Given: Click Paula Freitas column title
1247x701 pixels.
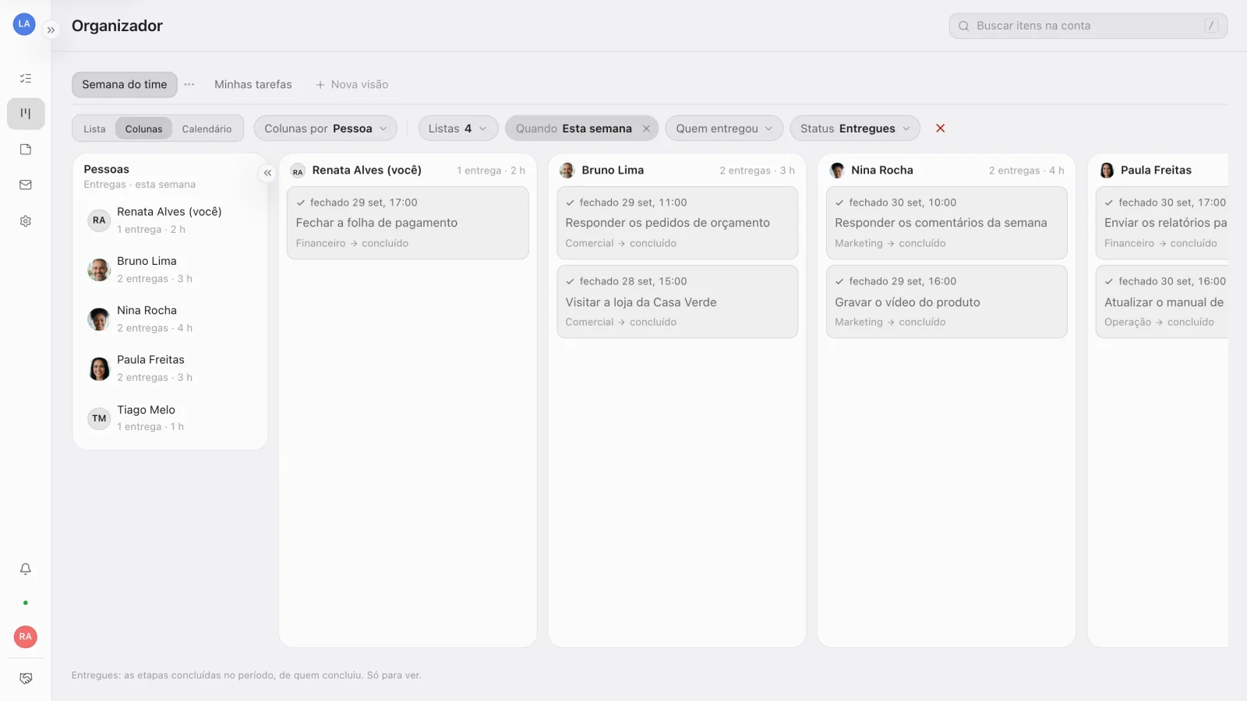Looking at the screenshot, I should pyautogui.click(x=1156, y=171).
